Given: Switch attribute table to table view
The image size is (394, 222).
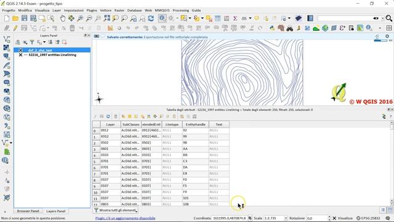Looking at the screenshot, I should coord(390,210).
